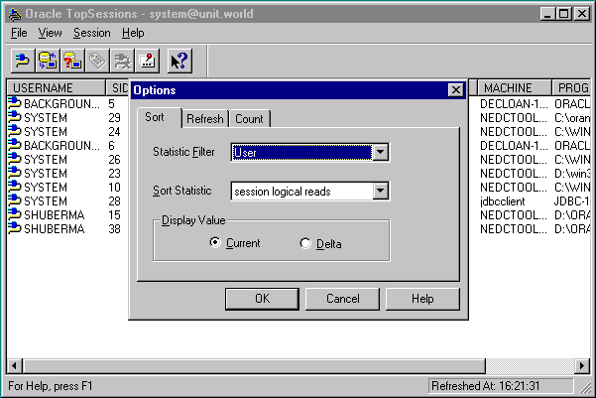The width and height of the screenshot is (596, 398).
Task: Open the View menu
Action: click(x=50, y=33)
